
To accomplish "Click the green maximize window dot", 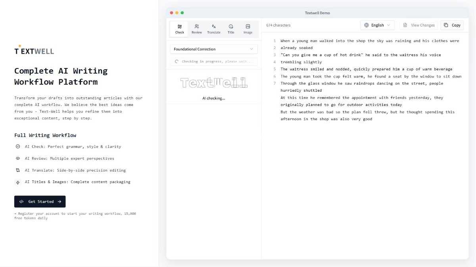I will tap(182, 13).
